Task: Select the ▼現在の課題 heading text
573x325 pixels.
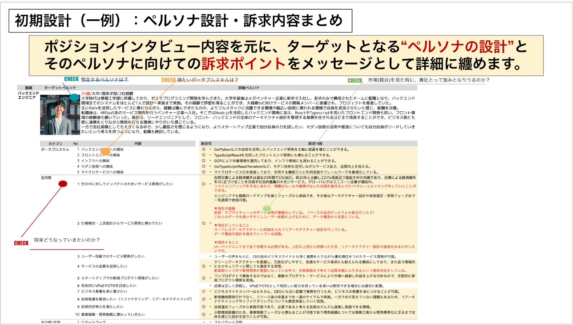Action: point(225,208)
